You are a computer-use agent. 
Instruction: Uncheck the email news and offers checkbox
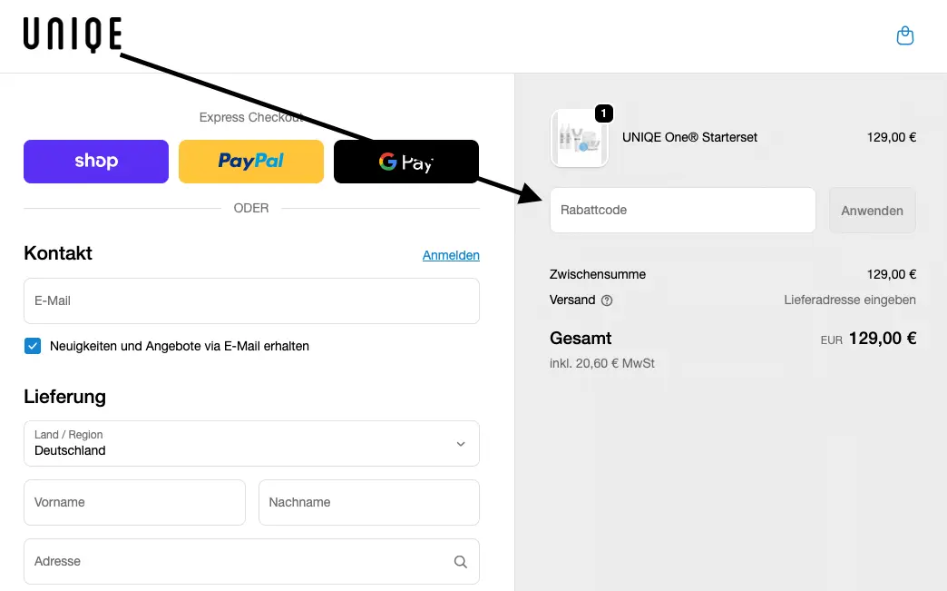click(x=33, y=346)
